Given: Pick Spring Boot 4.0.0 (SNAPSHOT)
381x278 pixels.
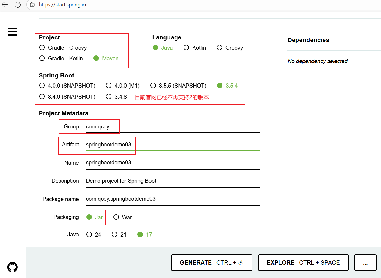Looking at the screenshot, I should point(67,86).
